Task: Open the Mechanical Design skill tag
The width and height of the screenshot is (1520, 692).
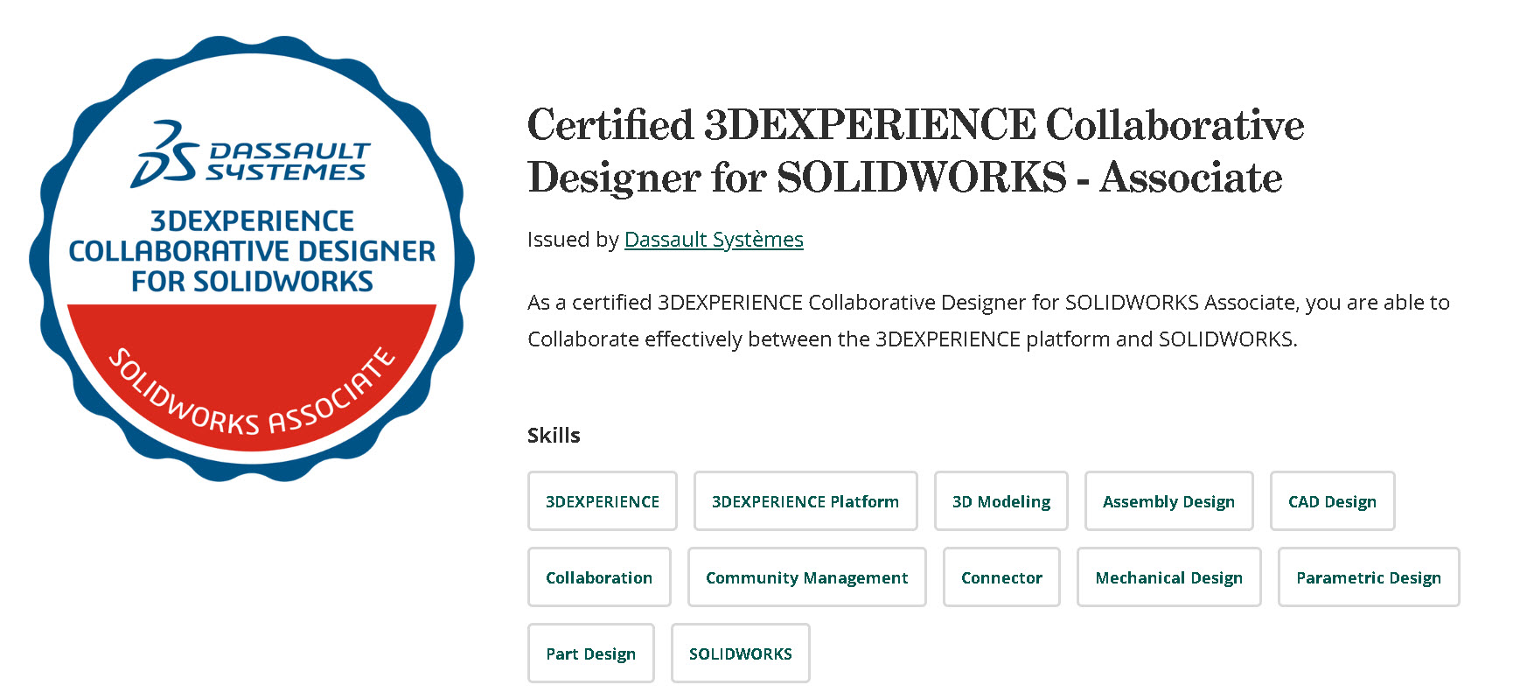Action: pos(1169,577)
